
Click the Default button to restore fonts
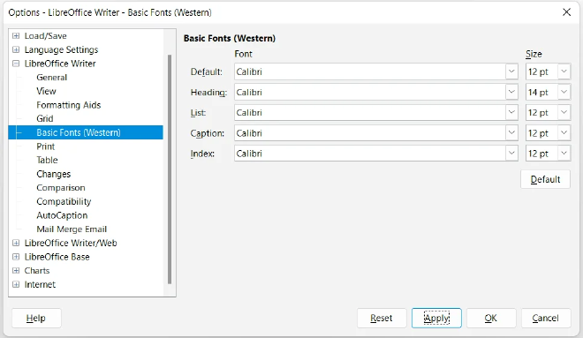(545, 179)
